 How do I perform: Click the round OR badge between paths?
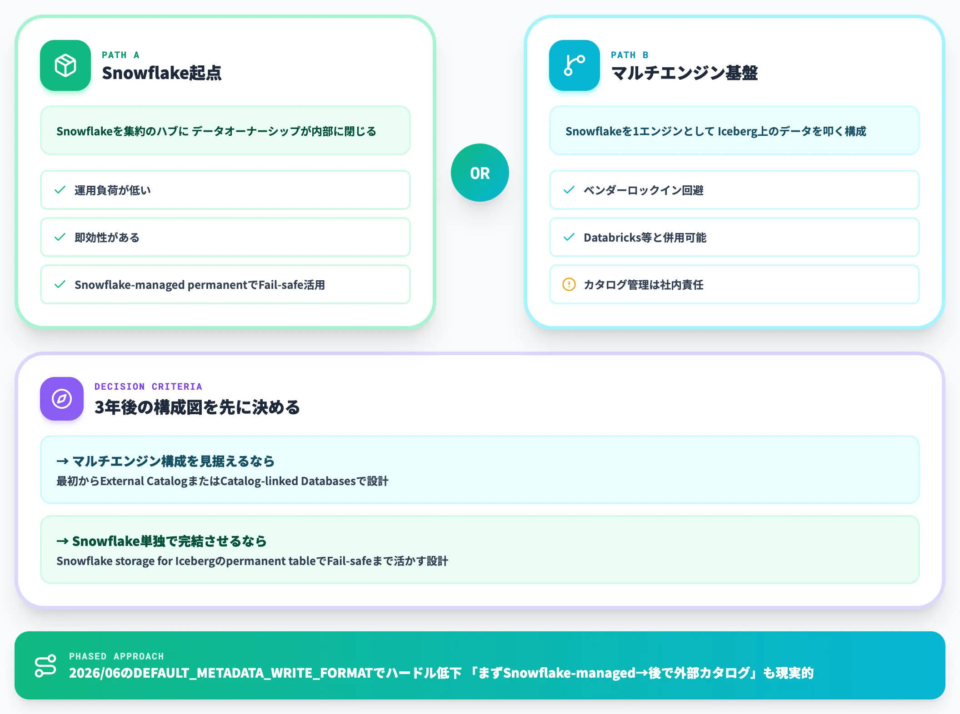tap(480, 173)
